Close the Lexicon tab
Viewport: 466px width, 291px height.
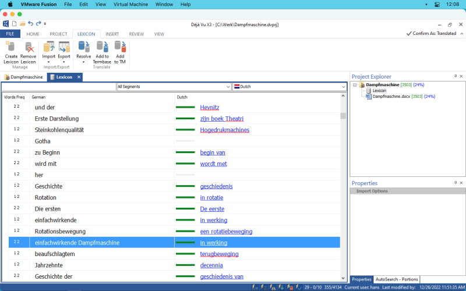point(79,77)
